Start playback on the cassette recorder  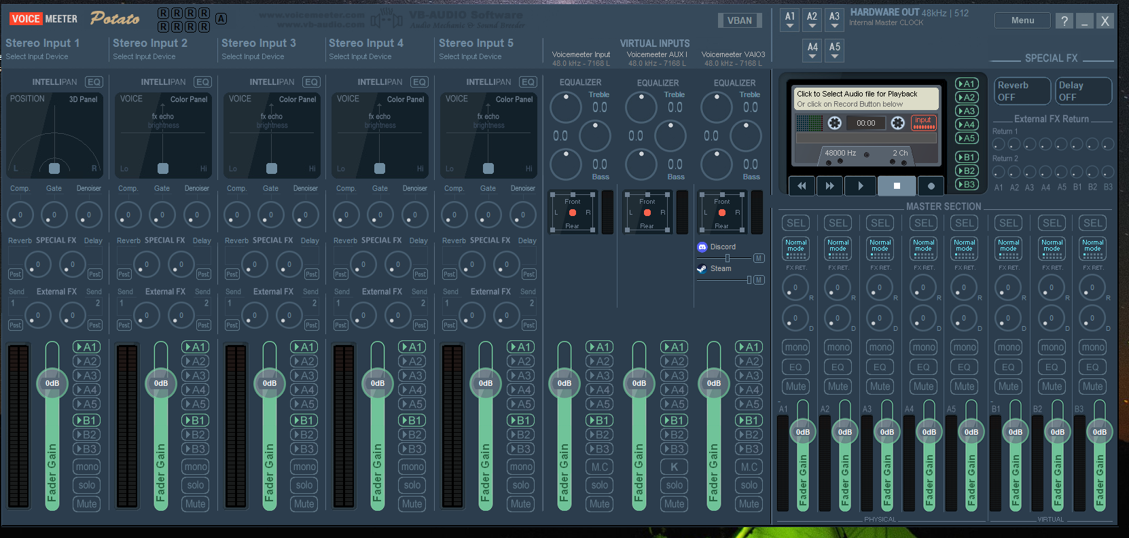861,185
